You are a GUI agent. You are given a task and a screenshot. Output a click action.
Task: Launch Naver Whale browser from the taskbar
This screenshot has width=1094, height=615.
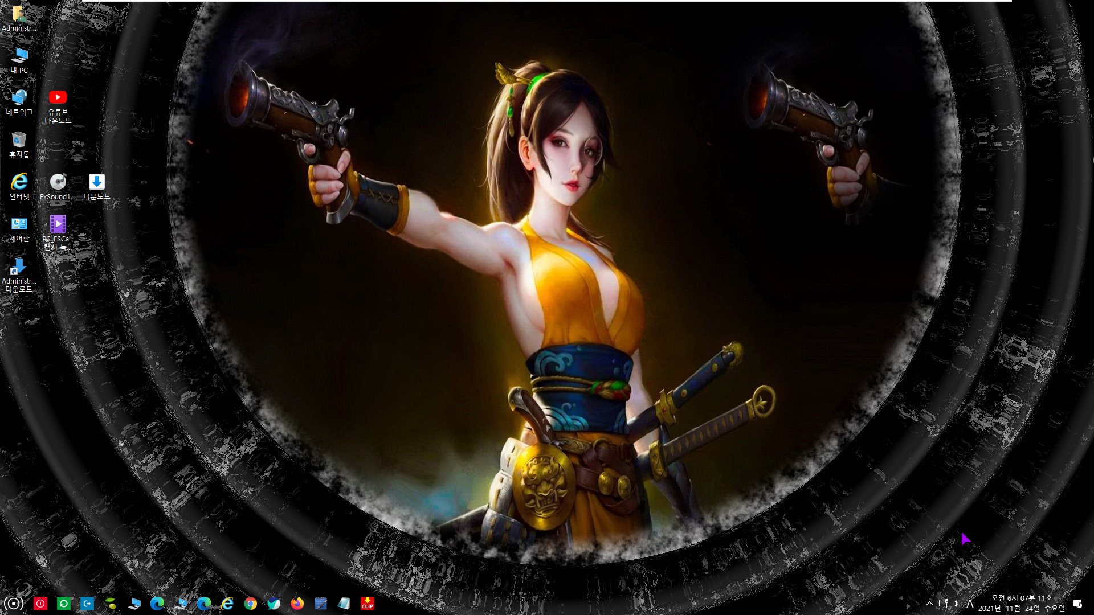click(274, 604)
